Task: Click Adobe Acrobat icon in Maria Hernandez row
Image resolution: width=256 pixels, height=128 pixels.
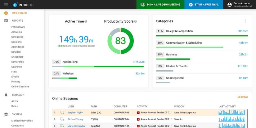Action: click(x=138, y=126)
